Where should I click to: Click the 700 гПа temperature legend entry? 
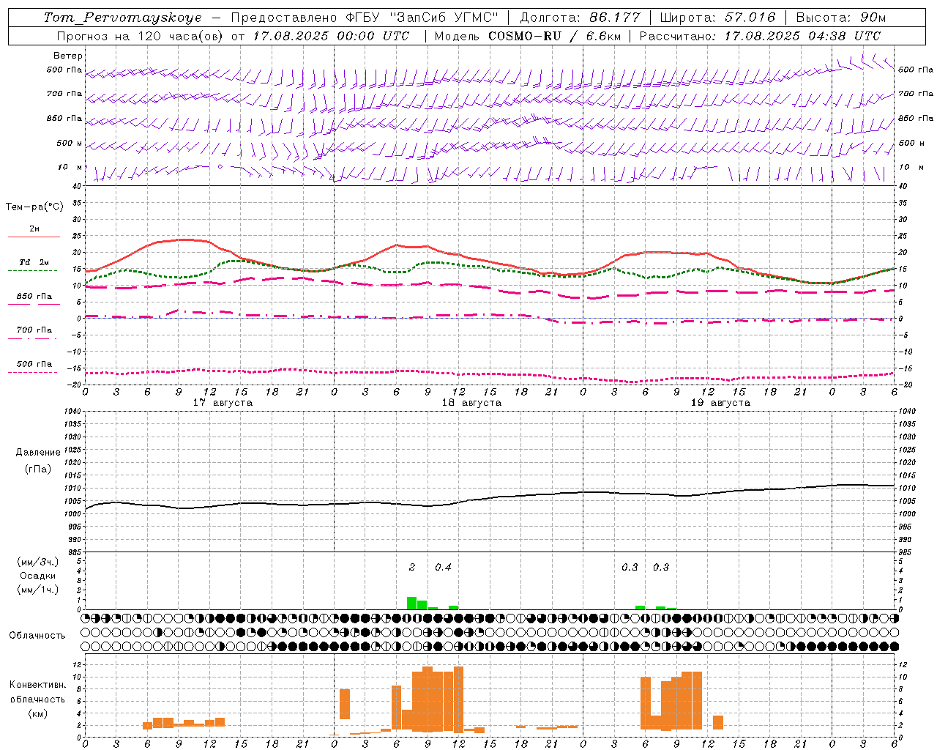[34, 330]
